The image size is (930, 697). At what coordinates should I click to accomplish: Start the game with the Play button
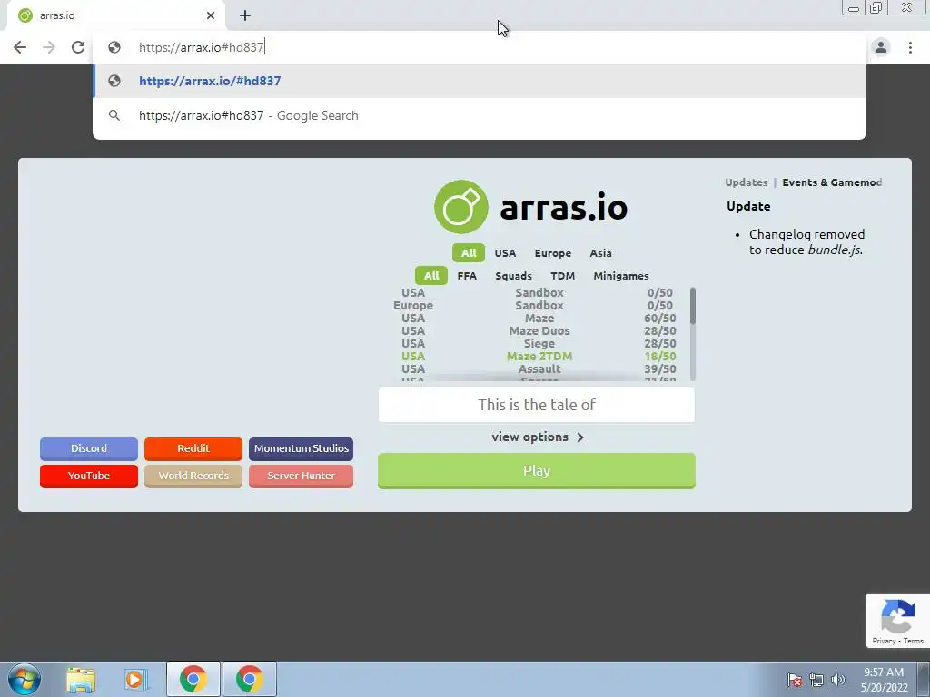coord(536,471)
